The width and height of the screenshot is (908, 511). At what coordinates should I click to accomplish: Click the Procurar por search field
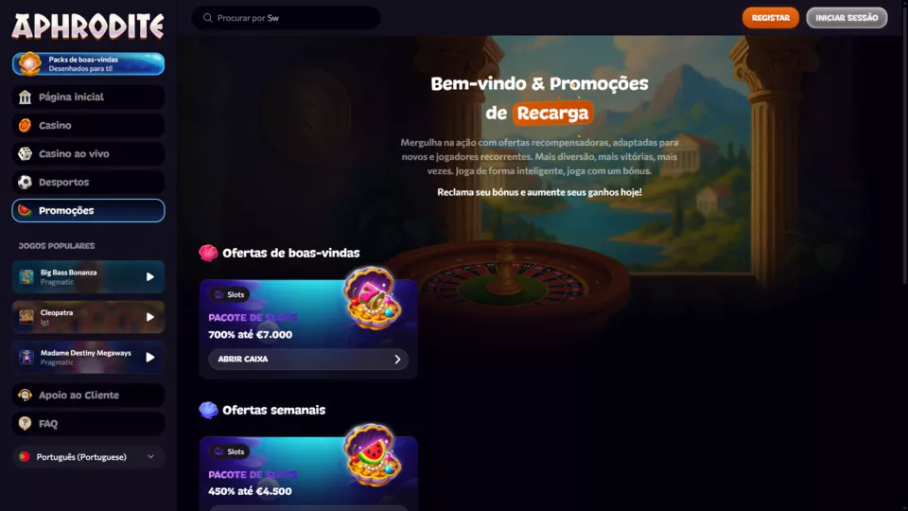286,18
